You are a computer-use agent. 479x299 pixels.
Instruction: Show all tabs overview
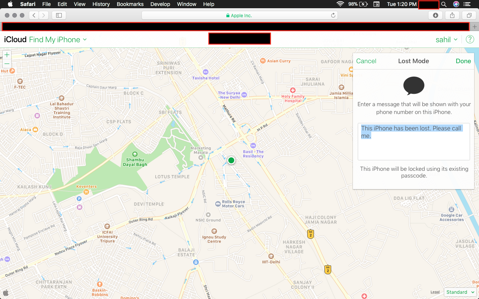[x=469, y=15]
